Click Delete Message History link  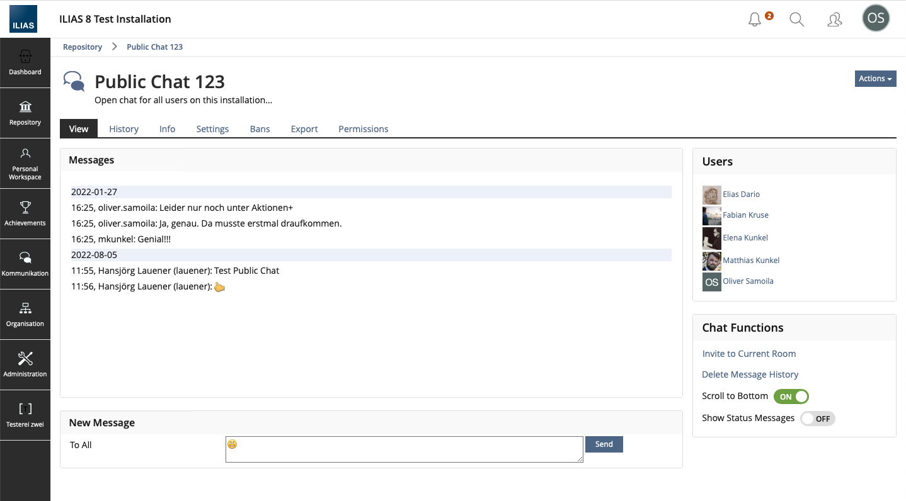tap(750, 374)
